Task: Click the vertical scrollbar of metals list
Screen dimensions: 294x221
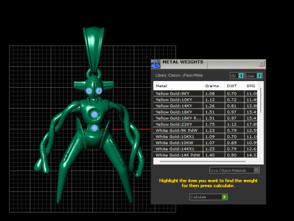Action: (260, 100)
